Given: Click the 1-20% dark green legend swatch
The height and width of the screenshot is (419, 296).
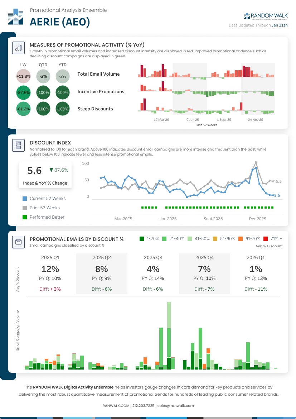Looking at the screenshot, I should [x=142, y=239].
